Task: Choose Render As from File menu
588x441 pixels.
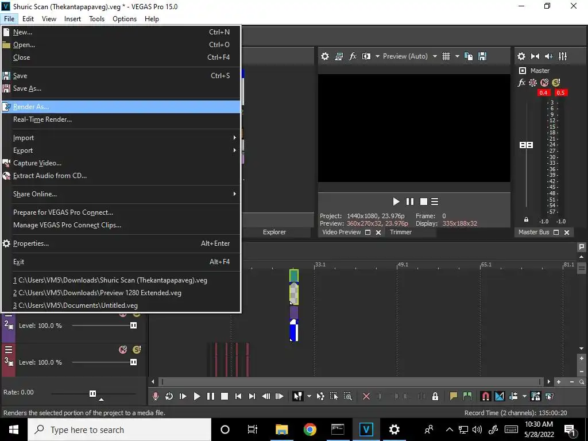Action: pyautogui.click(x=121, y=107)
